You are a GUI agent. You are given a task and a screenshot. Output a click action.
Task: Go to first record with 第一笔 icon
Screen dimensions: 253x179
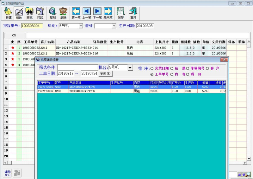[76, 13]
